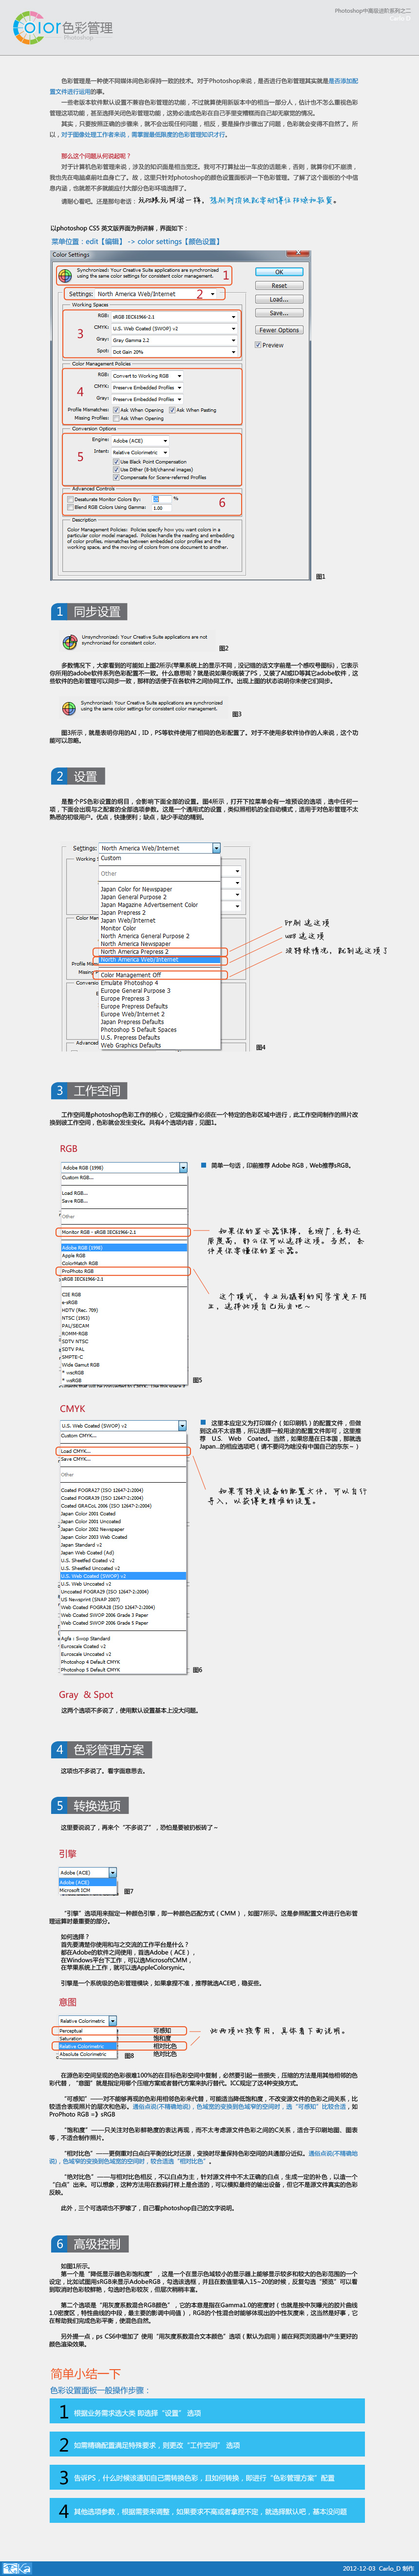Screen dimensions: 419x2576
Task: Collapse the Adobe RGB (1998) dropdown header
Action: (x=124, y=1167)
